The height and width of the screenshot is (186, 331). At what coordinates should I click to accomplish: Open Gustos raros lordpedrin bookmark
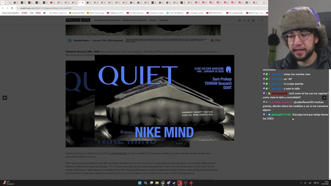pos(11,13)
